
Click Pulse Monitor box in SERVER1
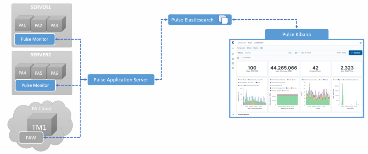click(x=34, y=39)
